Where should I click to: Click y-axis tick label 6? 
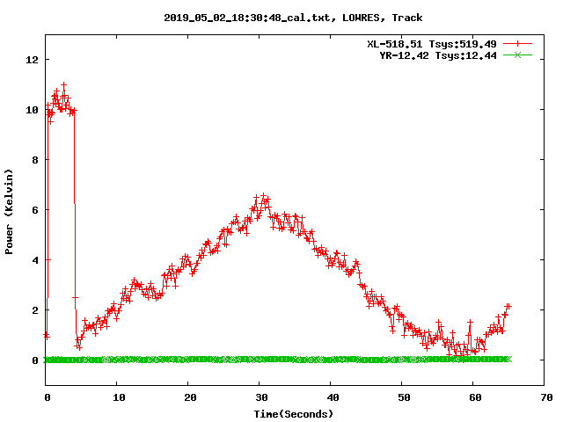point(35,210)
